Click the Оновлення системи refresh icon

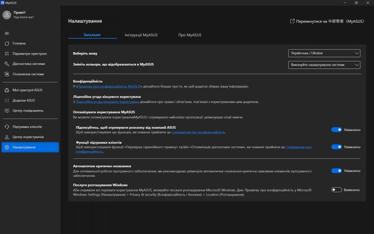(x=7, y=74)
